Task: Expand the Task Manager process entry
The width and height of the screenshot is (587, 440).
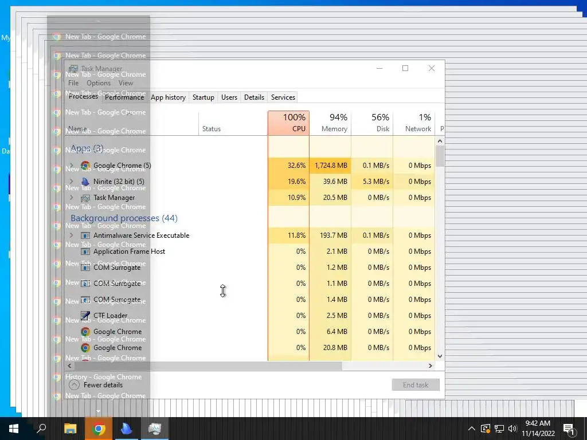Action: click(x=72, y=198)
